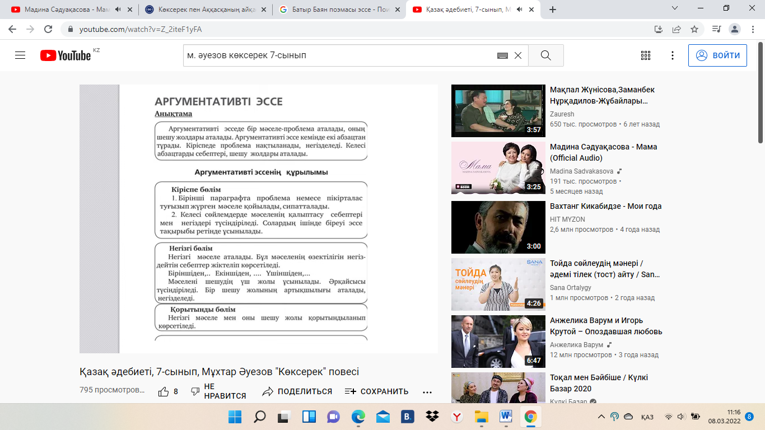
Task: Focus the YouTube search input field
Action: click(339, 55)
